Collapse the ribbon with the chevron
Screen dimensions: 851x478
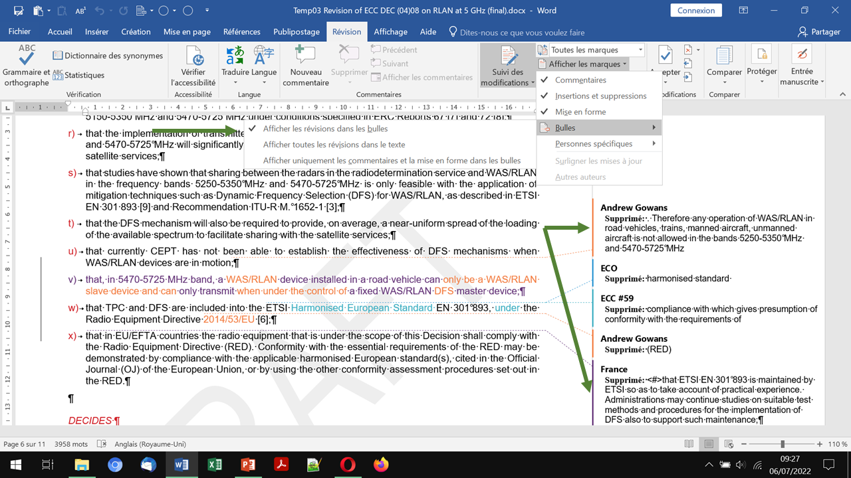click(842, 94)
